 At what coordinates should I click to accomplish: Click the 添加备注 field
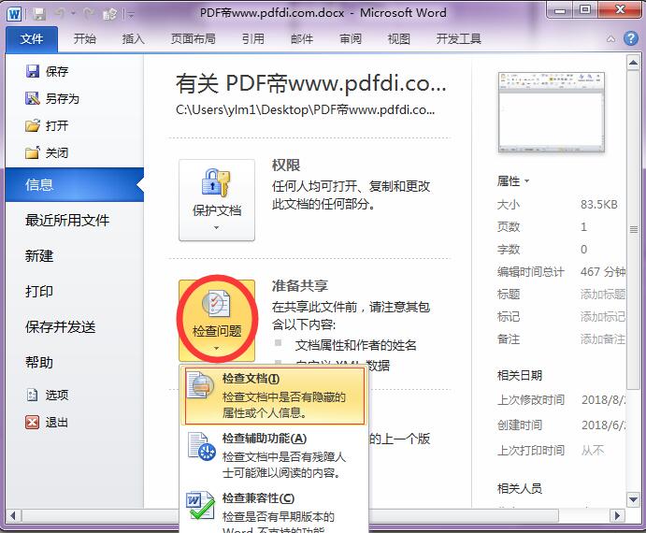[x=603, y=339]
